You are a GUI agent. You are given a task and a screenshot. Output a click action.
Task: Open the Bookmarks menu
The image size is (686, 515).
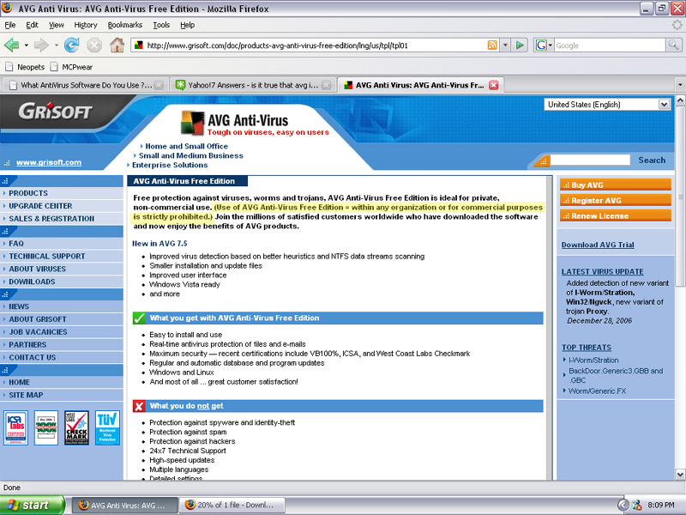(124, 25)
